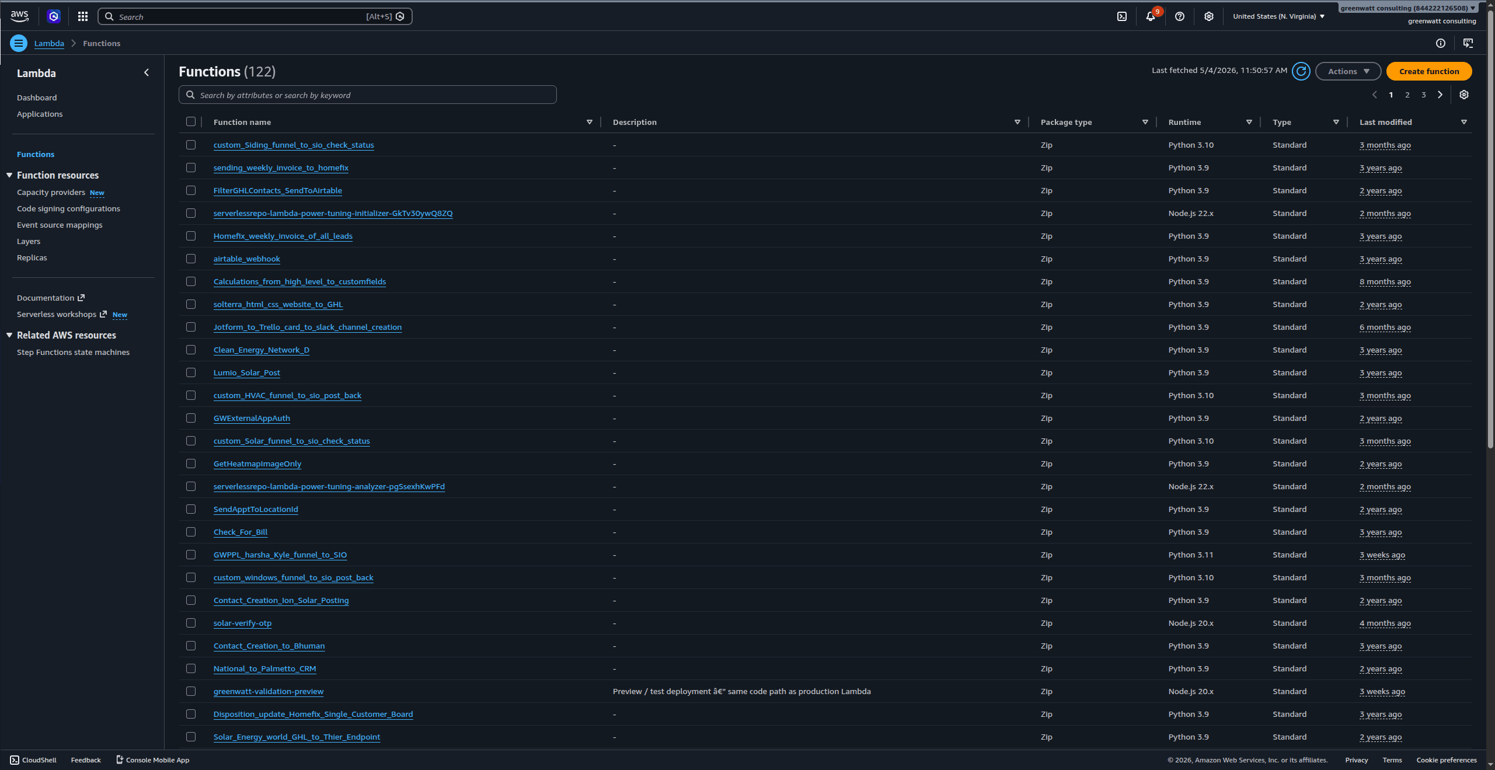Viewport: 1495px width, 770px height.
Task: Open the help question mark icon
Action: [x=1180, y=16]
